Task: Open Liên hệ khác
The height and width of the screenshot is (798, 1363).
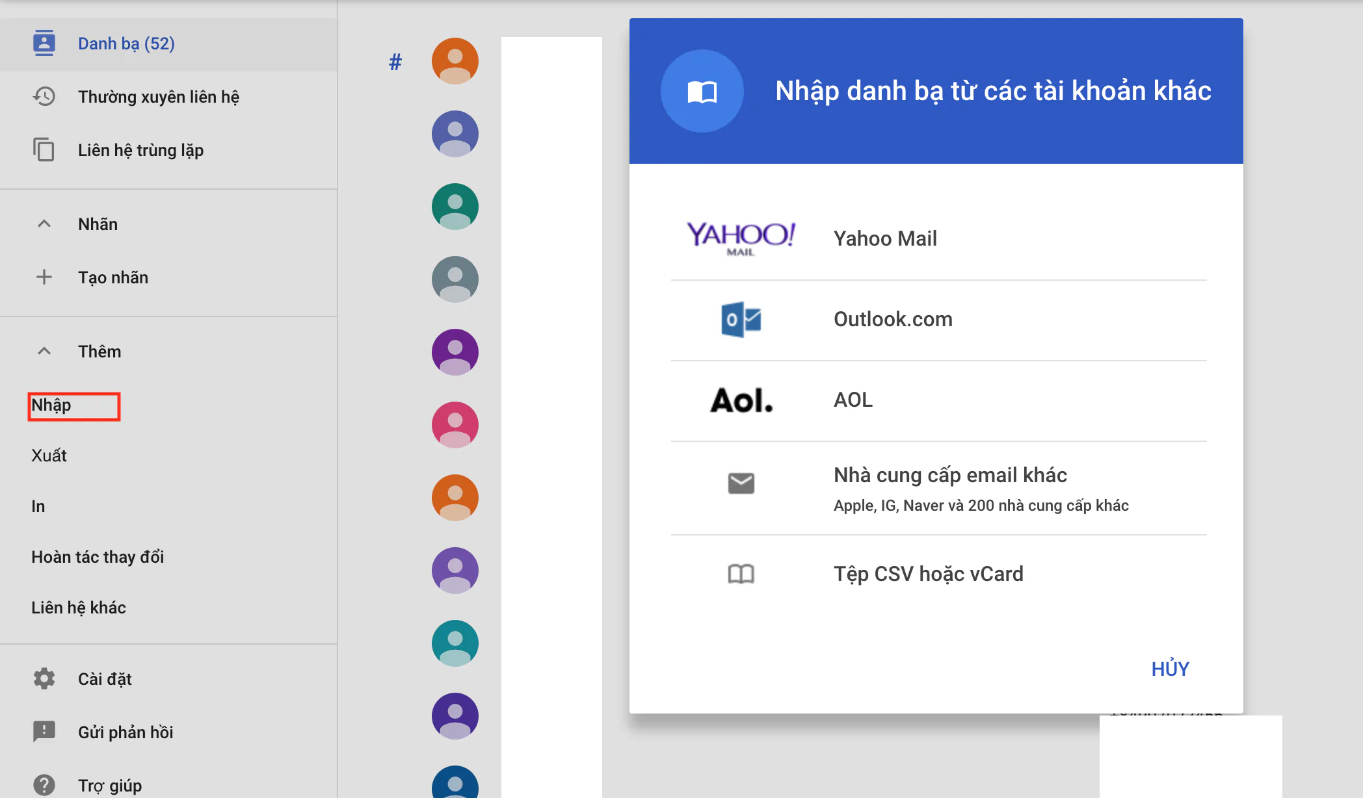Action: (79, 608)
